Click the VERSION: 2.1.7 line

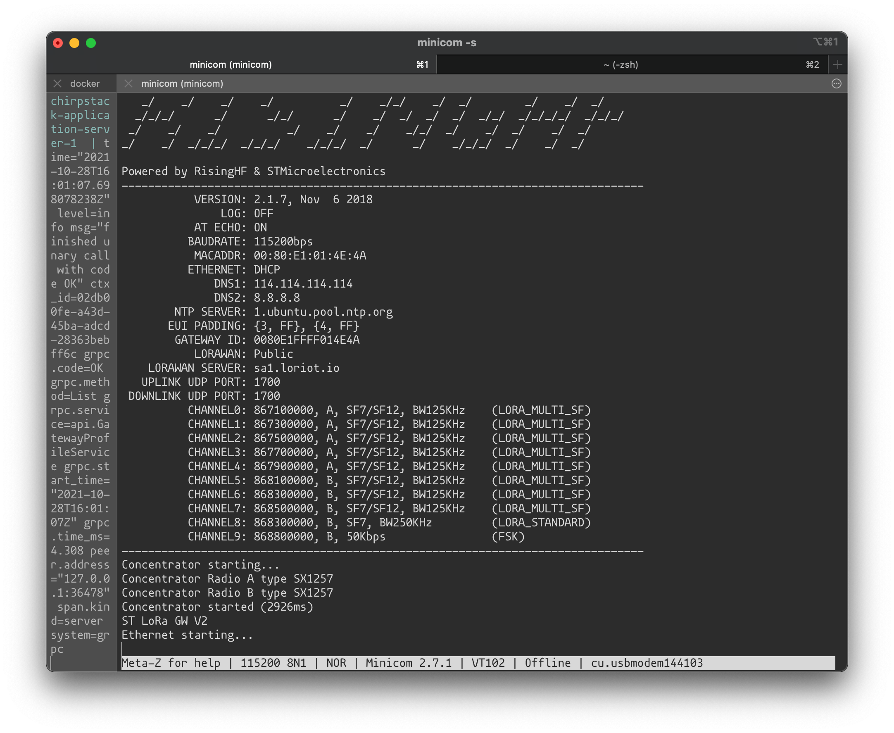283,199
